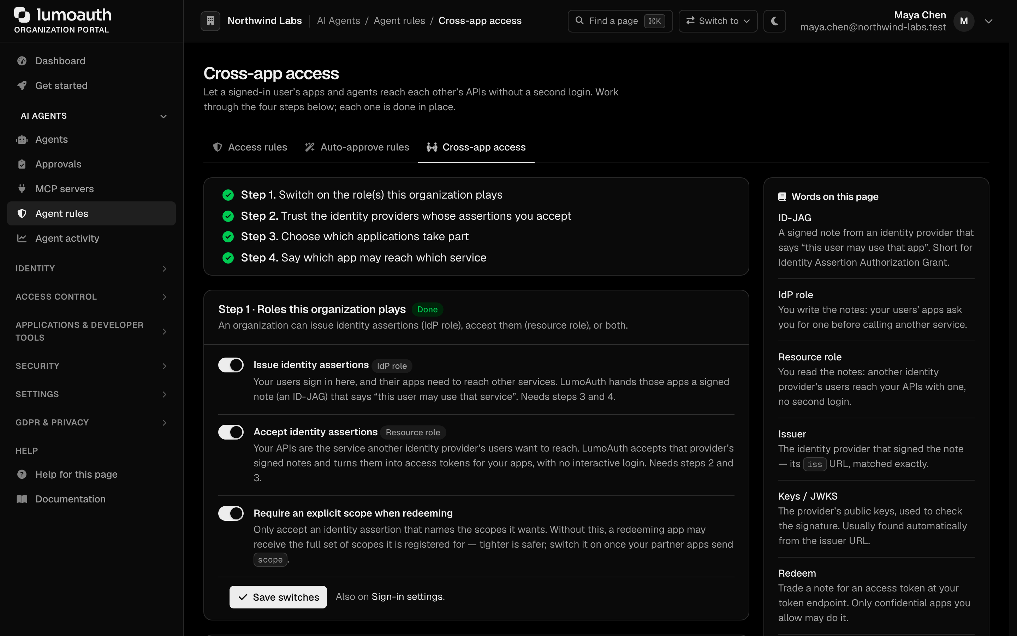Click the Step 3 green checkmark icon
Viewport: 1017px width, 636px height.
click(x=228, y=237)
